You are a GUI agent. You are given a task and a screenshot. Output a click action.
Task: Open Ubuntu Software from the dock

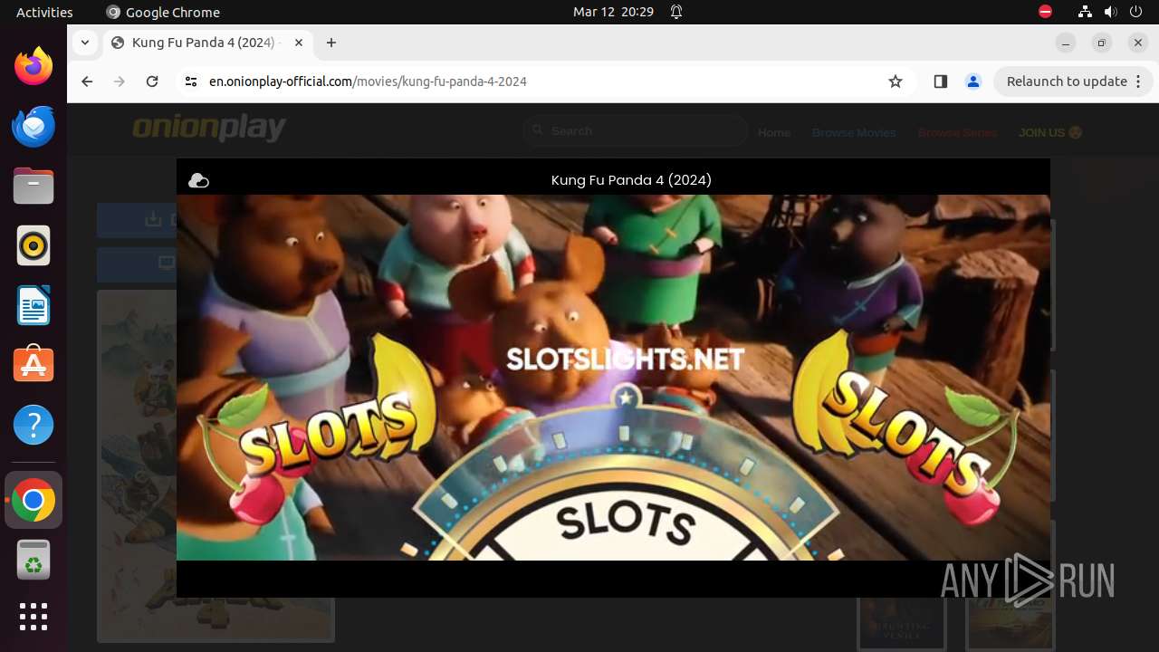pyautogui.click(x=34, y=365)
